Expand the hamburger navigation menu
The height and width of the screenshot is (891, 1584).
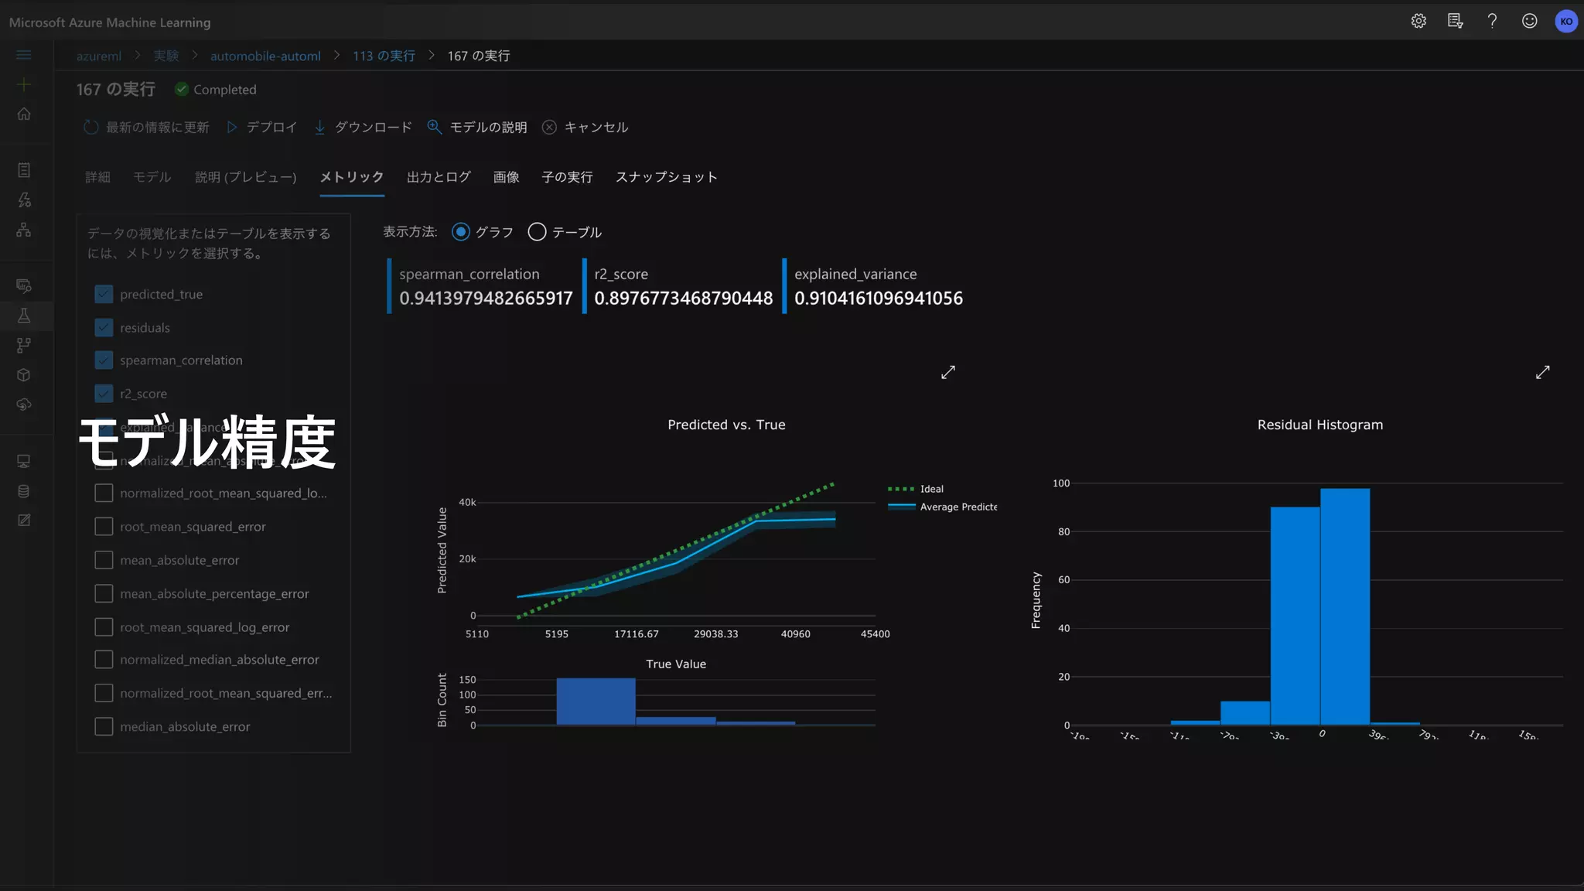pos(24,55)
